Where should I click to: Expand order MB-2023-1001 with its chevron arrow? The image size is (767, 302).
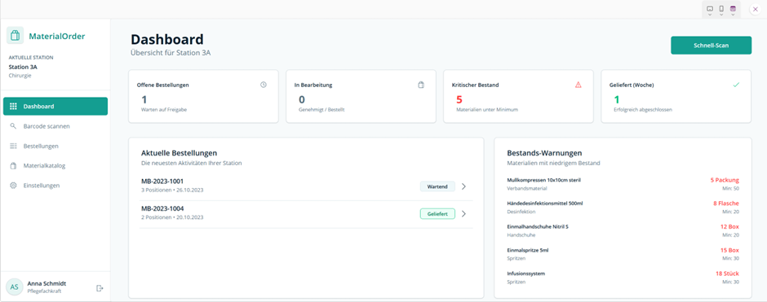point(463,186)
